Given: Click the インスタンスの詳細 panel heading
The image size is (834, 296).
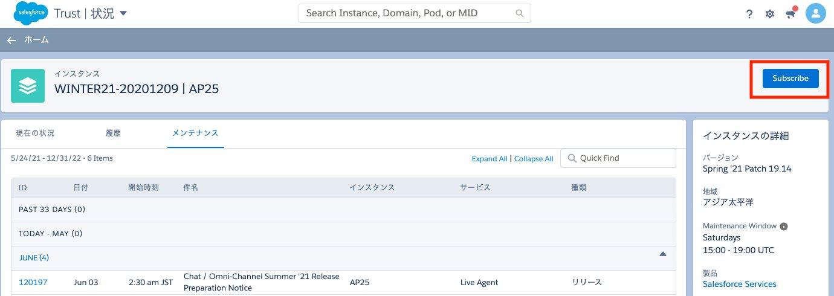Looking at the screenshot, I should coord(746,136).
